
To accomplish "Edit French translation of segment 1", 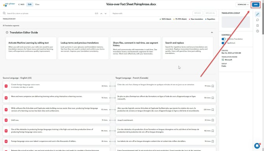I will click(x=156, y=85).
